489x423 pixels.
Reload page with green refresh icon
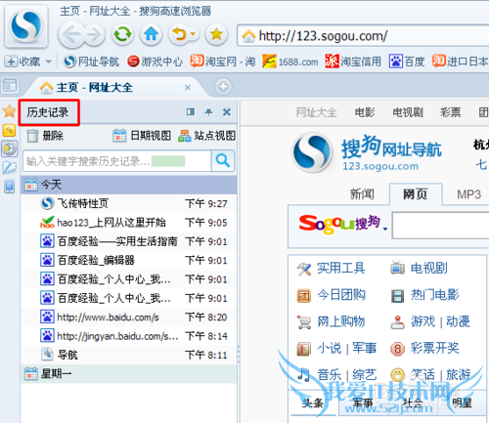click(122, 34)
